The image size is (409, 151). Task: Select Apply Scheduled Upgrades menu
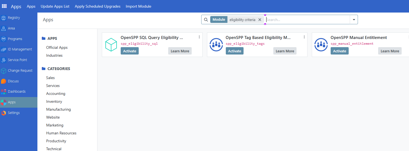click(x=97, y=6)
